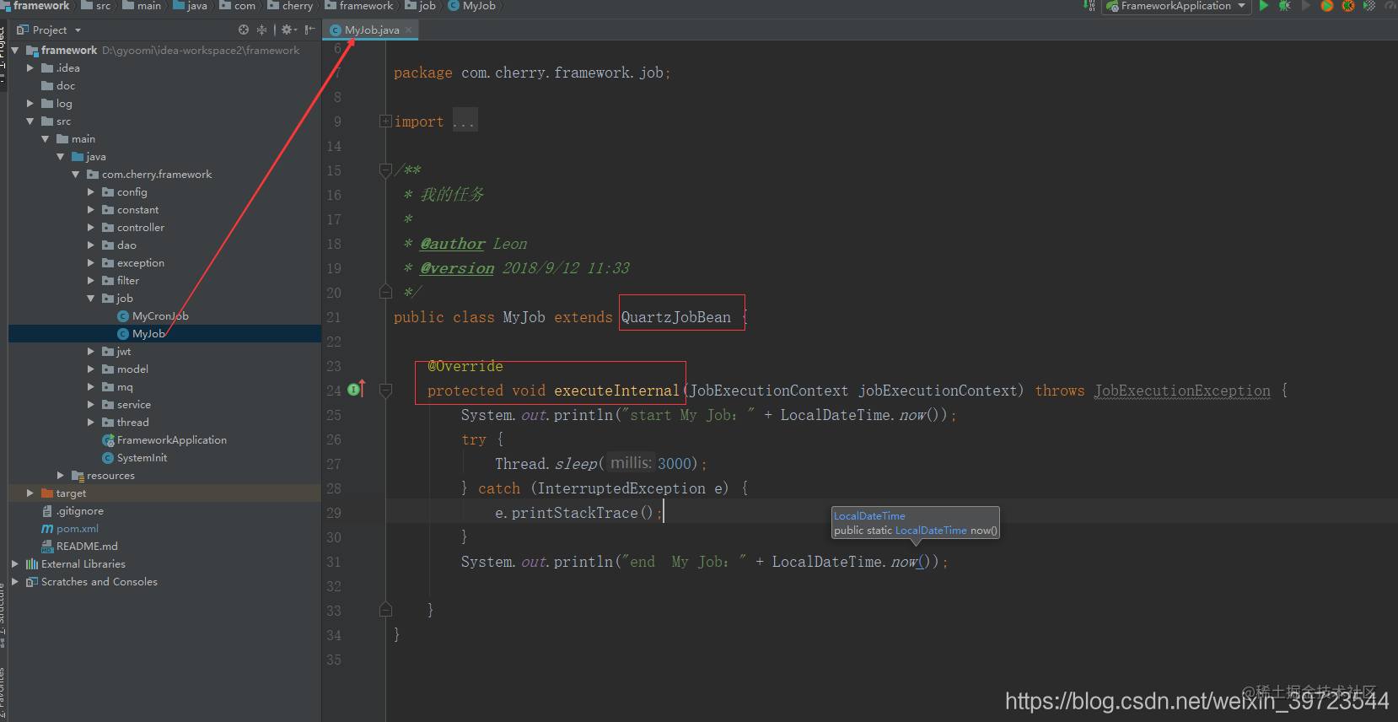Run FrameworkApplication with the green play icon
Image resolution: width=1398 pixels, height=722 pixels.
point(1263,6)
